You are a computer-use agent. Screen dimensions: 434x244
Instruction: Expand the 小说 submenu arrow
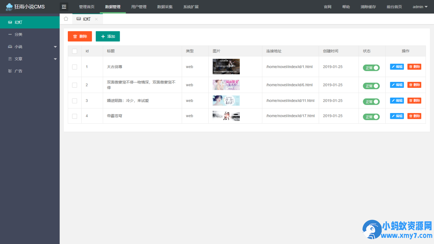coord(55,47)
